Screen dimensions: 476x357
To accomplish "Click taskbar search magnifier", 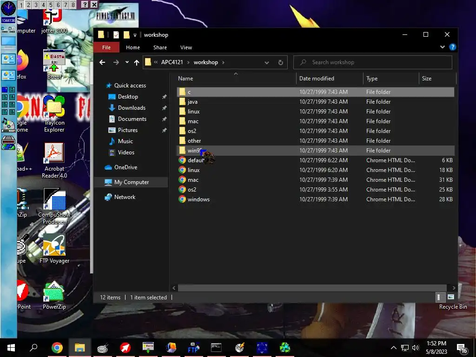I will (x=33, y=347).
